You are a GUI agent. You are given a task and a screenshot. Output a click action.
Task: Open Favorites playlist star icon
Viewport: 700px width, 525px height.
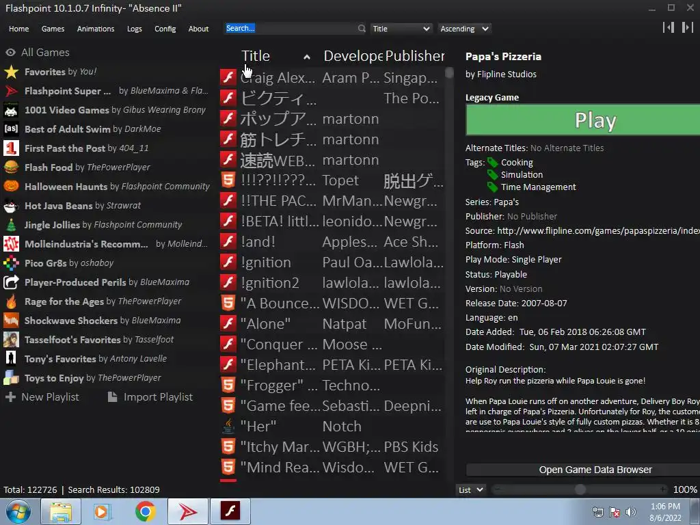point(11,71)
